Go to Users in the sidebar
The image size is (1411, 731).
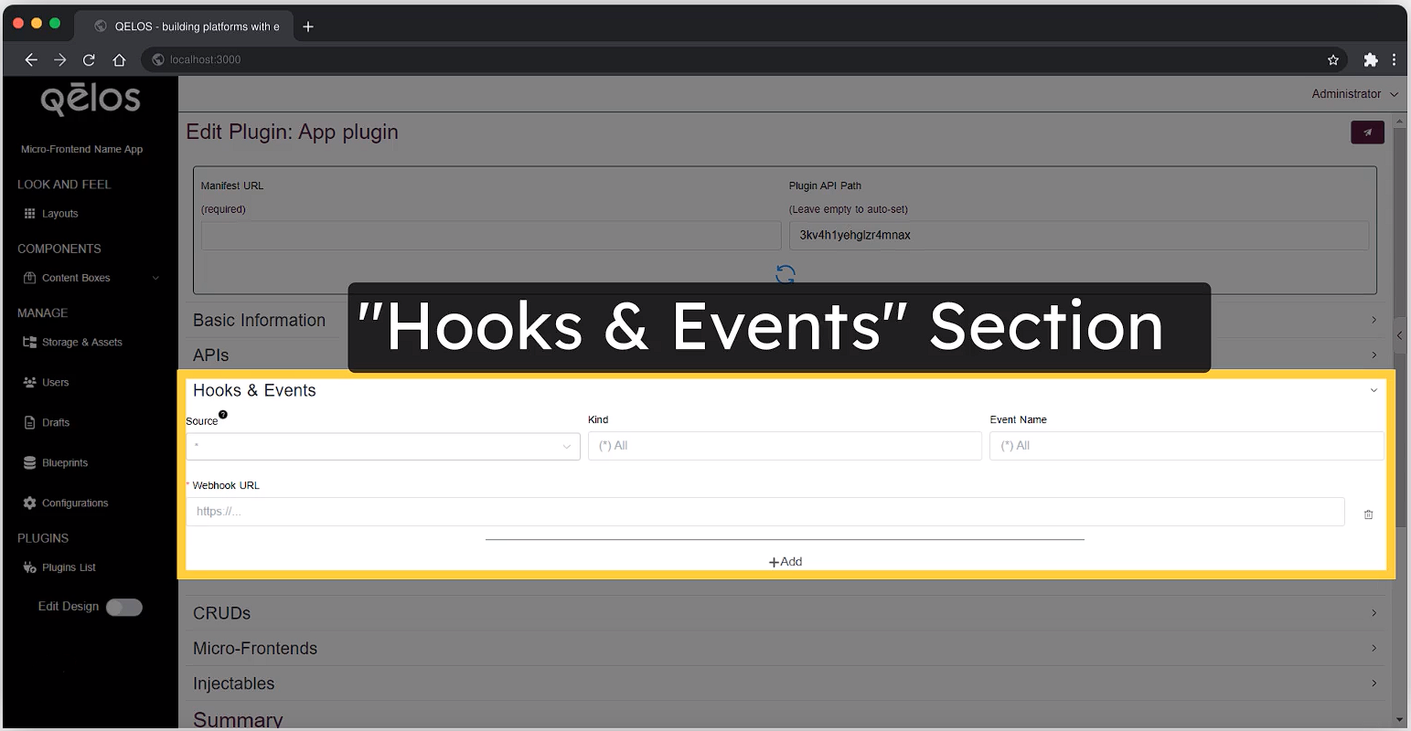click(x=55, y=383)
